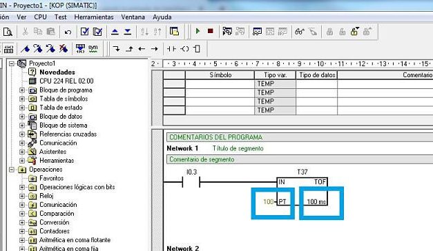This screenshot has height=251, width=433.
Task: Click the Compile checkmark icon
Action: 84,32
